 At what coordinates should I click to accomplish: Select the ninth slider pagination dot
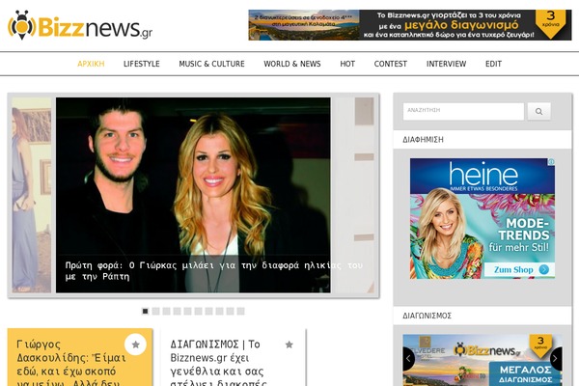pos(230,312)
